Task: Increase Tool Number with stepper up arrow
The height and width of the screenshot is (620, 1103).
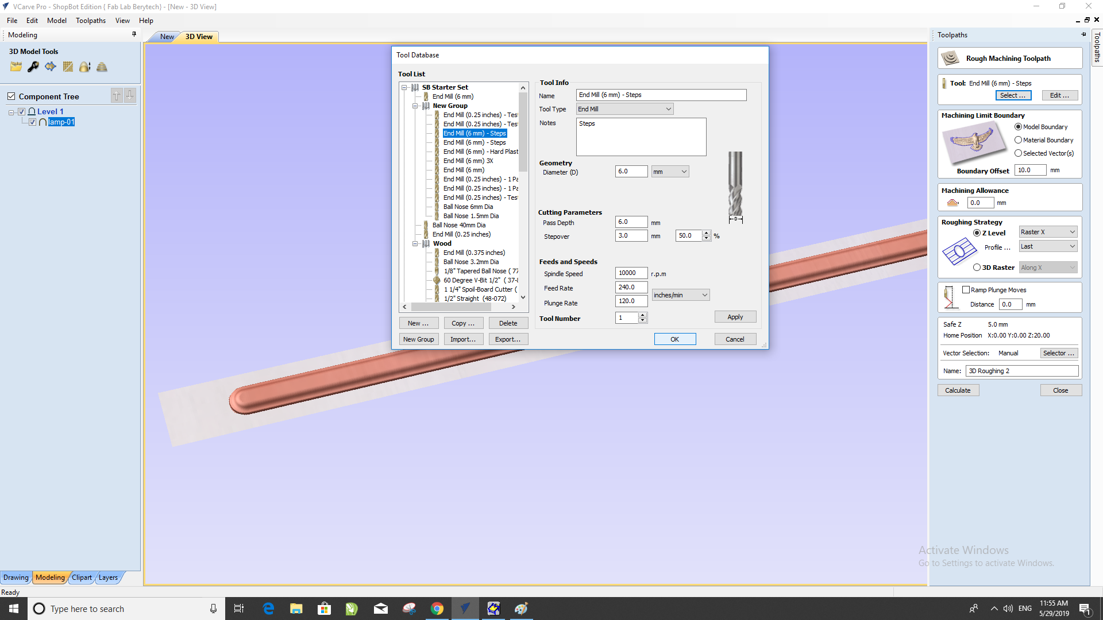Action: click(x=643, y=315)
